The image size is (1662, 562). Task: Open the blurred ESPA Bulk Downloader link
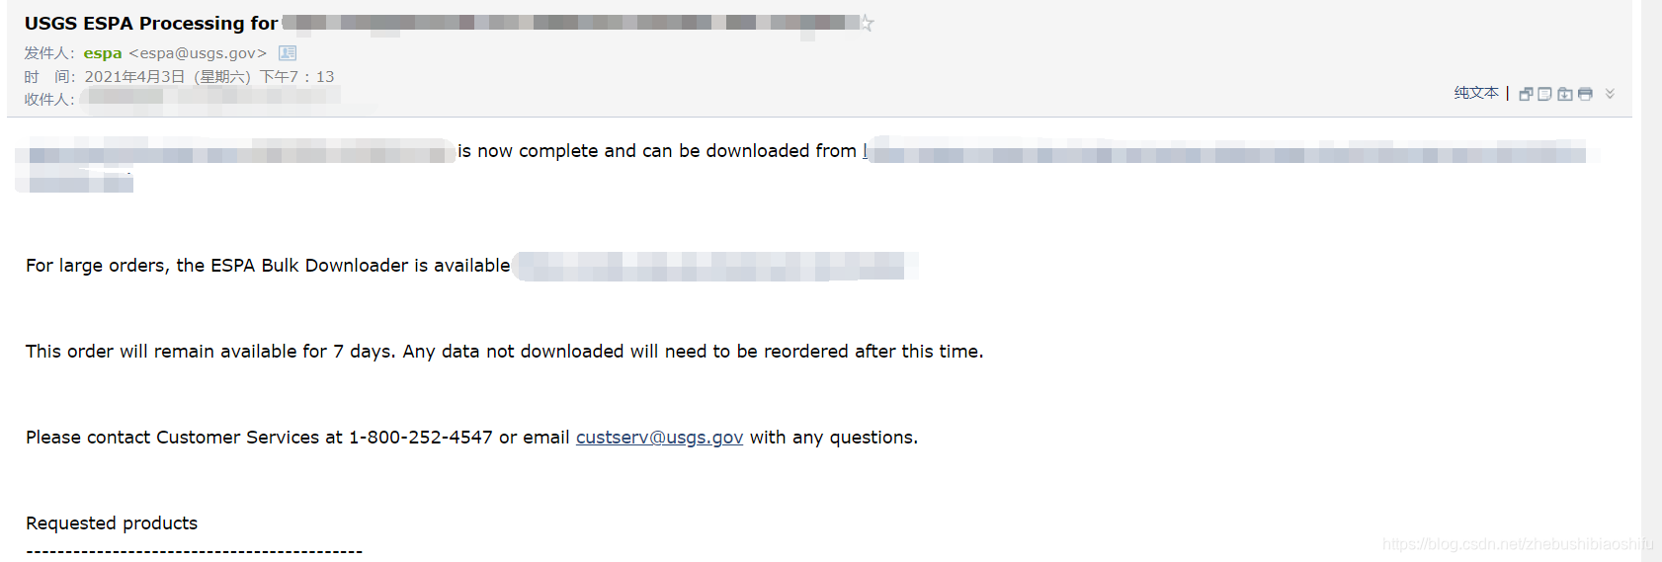pos(711,266)
